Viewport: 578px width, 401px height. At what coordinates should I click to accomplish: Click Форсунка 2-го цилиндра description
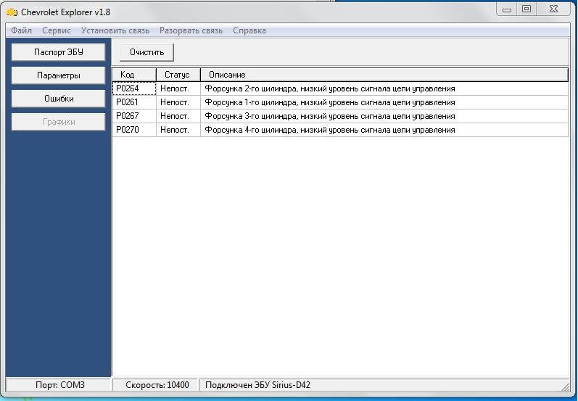[x=384, y=88]
